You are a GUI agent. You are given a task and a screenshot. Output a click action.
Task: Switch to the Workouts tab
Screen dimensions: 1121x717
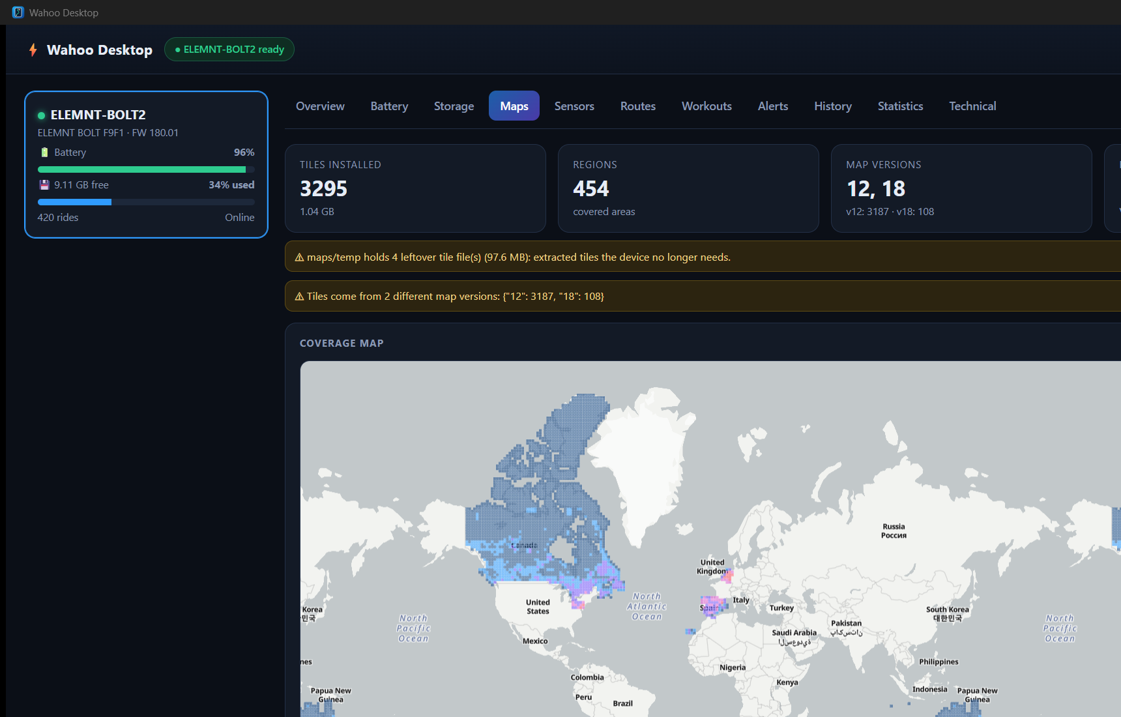pyautogui.click(x=706, y=106)
